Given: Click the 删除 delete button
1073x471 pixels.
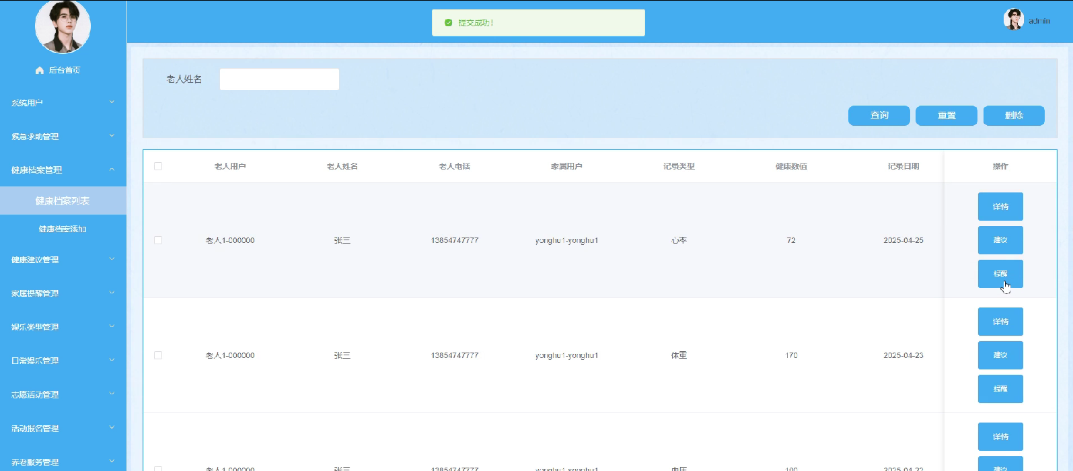Looking at the screenshot, I should (x=1014, y=116).
